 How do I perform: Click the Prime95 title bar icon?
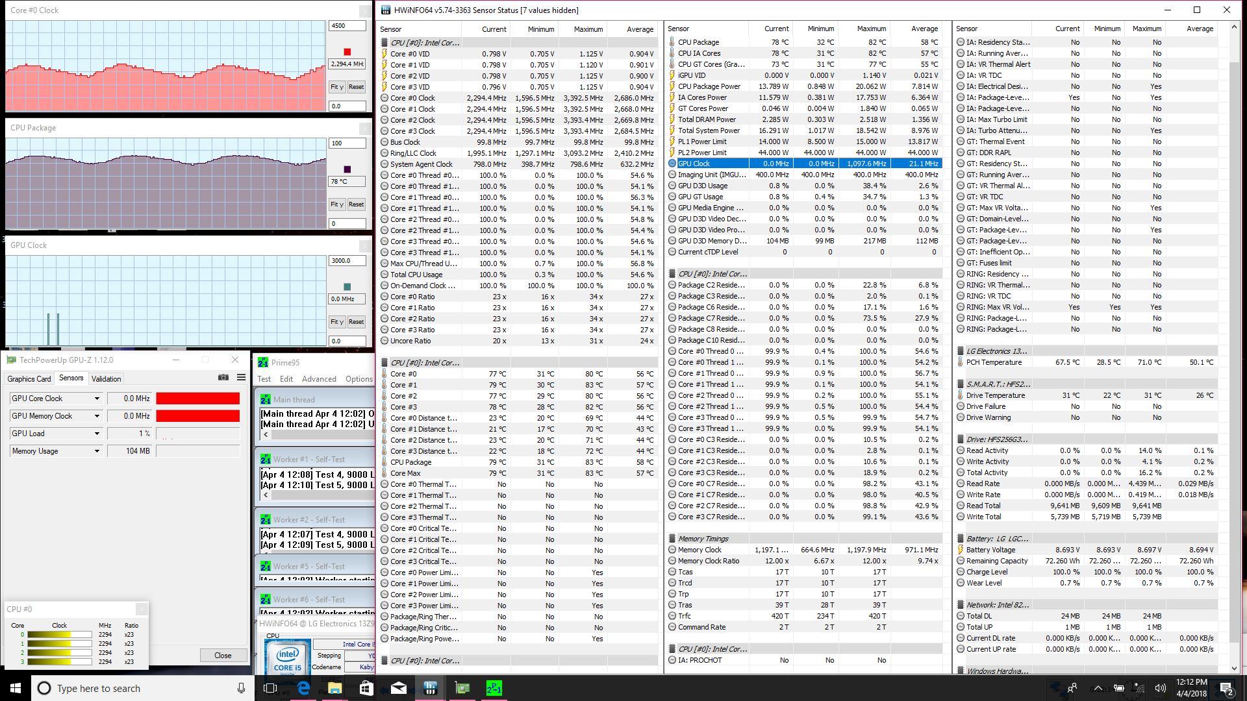tap(263, 362)
